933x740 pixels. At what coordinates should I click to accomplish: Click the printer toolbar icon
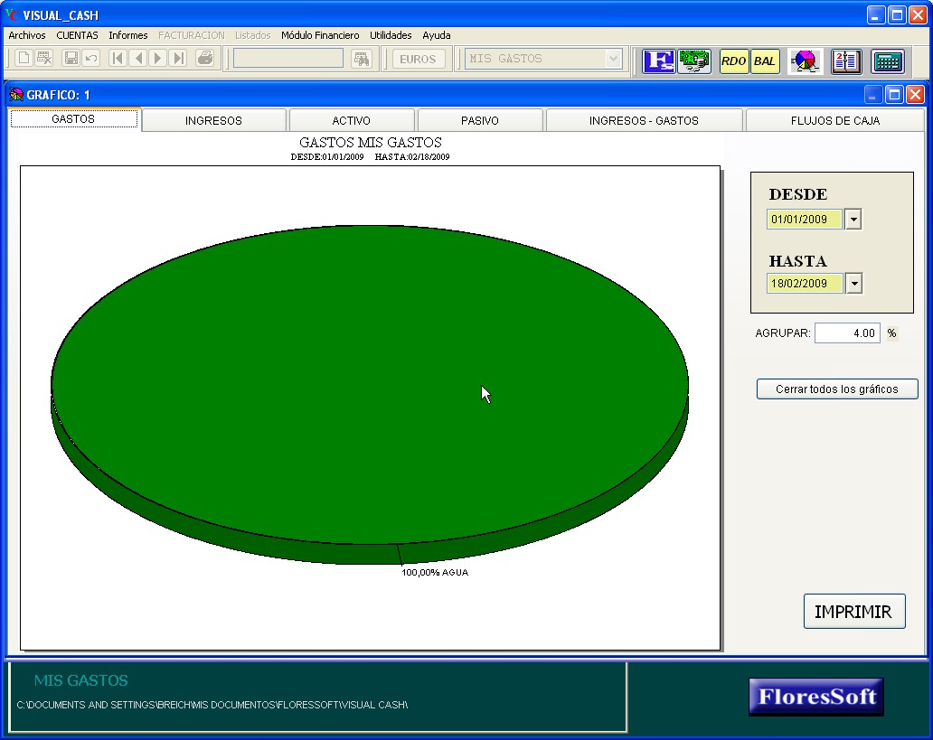click(205, 59)
